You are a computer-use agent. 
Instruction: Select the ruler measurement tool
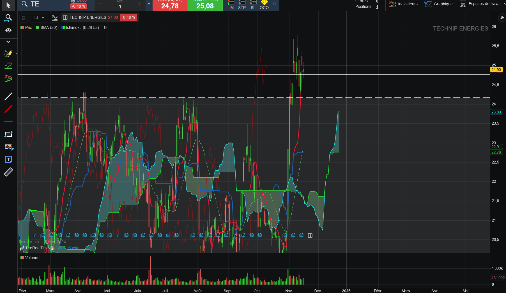tap(8, 172)
